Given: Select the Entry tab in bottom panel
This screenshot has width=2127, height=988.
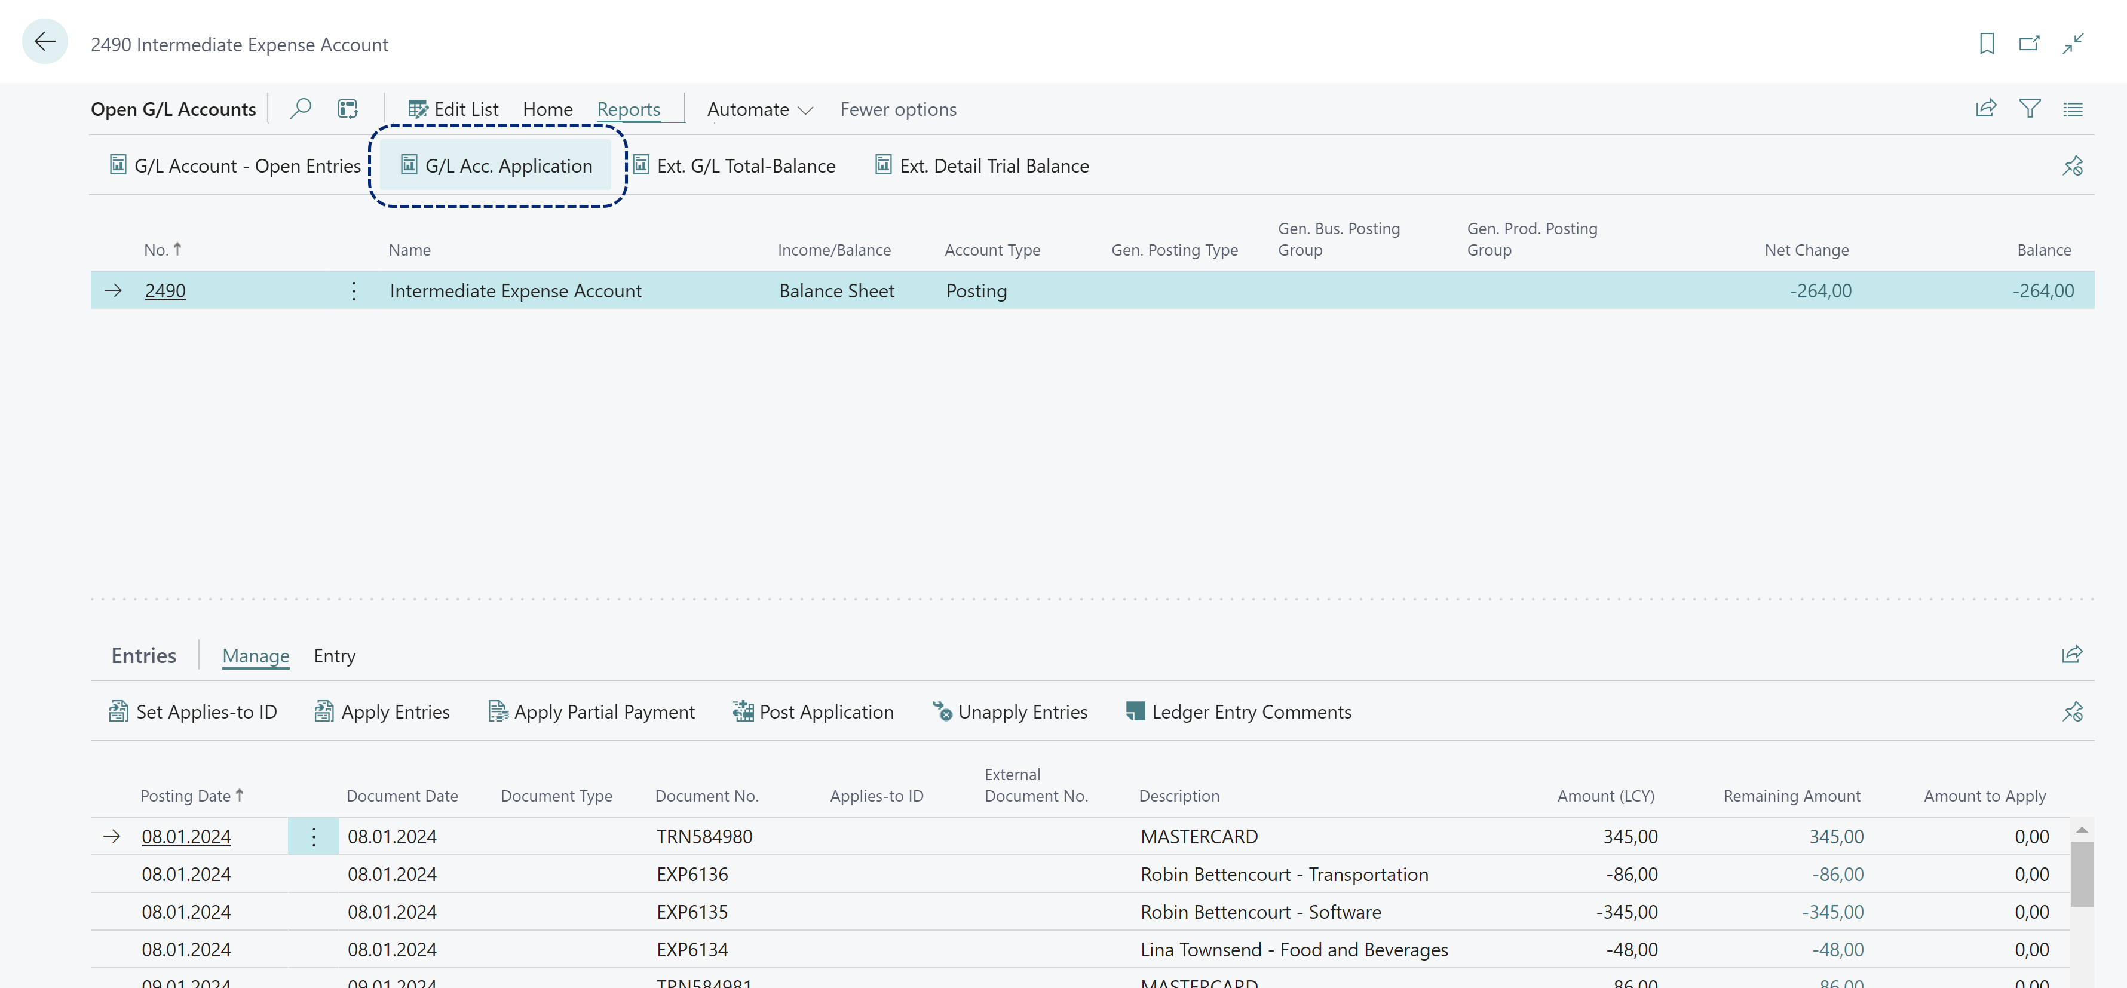Looking at the screenshot, I should [x=334, y=656].
